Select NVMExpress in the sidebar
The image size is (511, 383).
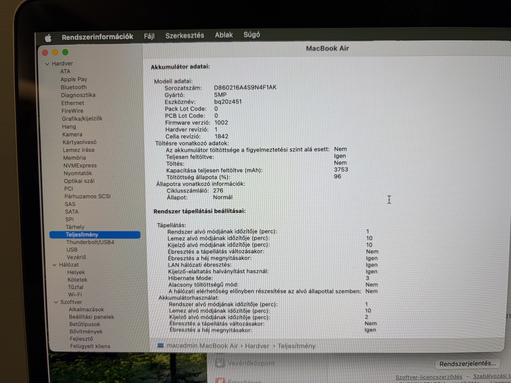tap(80, 166)
